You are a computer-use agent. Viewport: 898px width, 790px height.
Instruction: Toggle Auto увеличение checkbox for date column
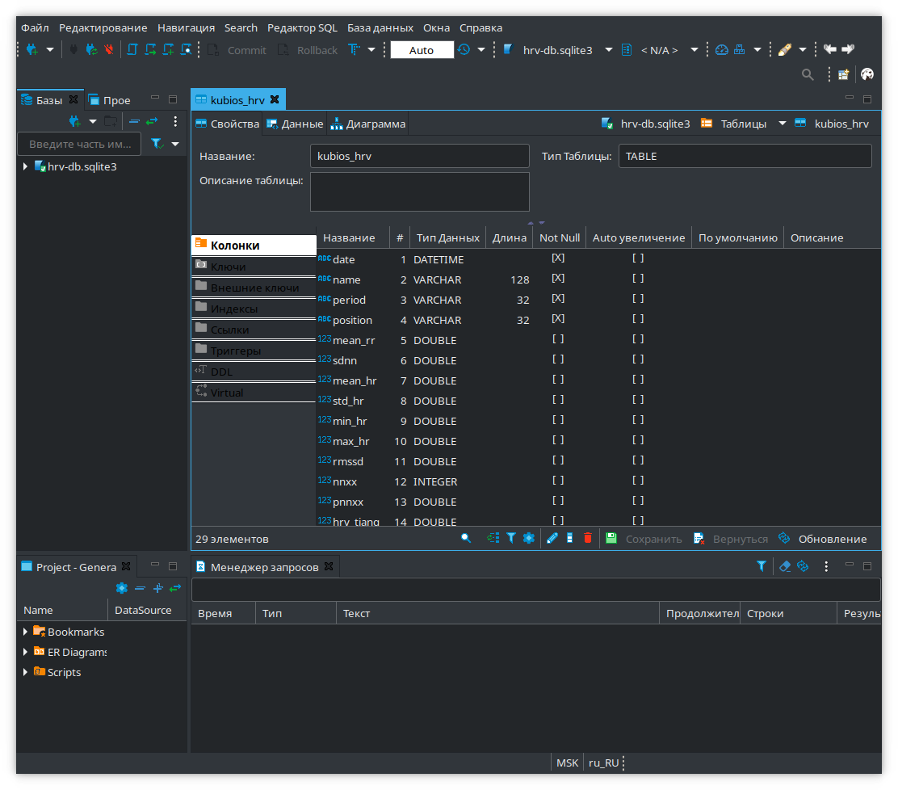tap(638, 258)
